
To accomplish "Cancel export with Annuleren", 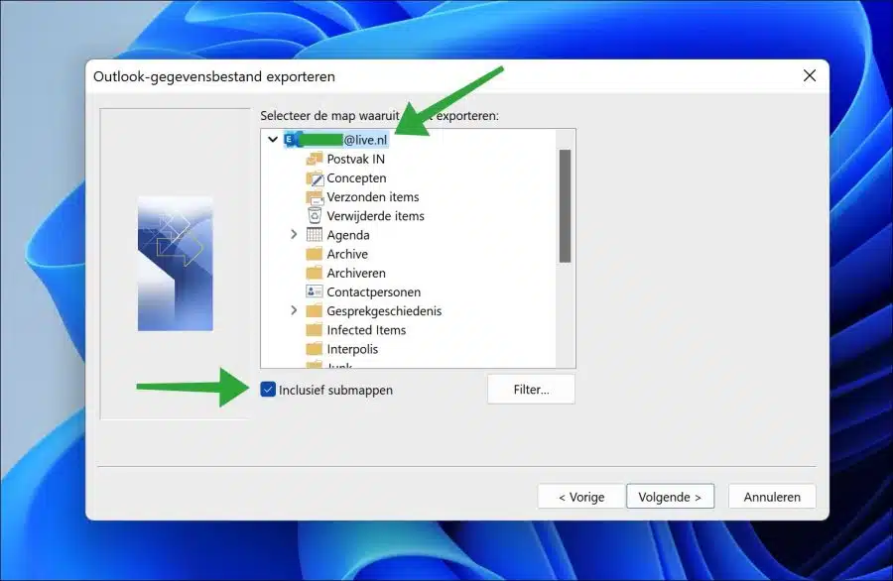I will tap(772, 497).
